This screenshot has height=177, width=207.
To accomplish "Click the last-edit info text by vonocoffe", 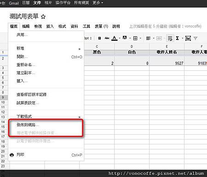I will click(x=165, y=26).
